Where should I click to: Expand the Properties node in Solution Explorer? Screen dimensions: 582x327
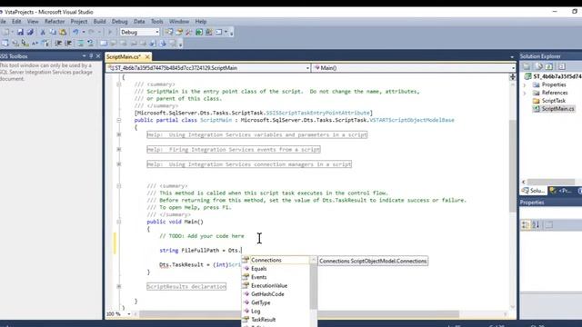pyautogui.click(x=525, y=84)
